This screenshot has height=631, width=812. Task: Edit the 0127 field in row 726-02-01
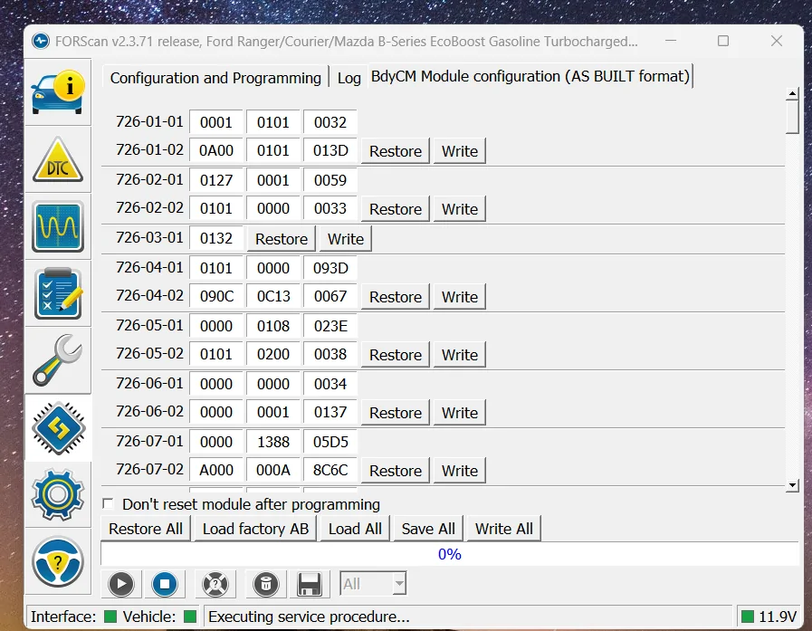[x=216, y=180]
